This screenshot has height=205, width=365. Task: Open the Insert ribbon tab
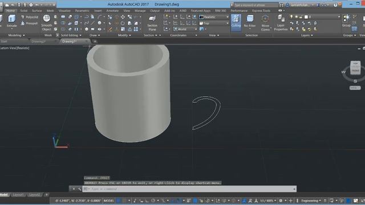98,11
